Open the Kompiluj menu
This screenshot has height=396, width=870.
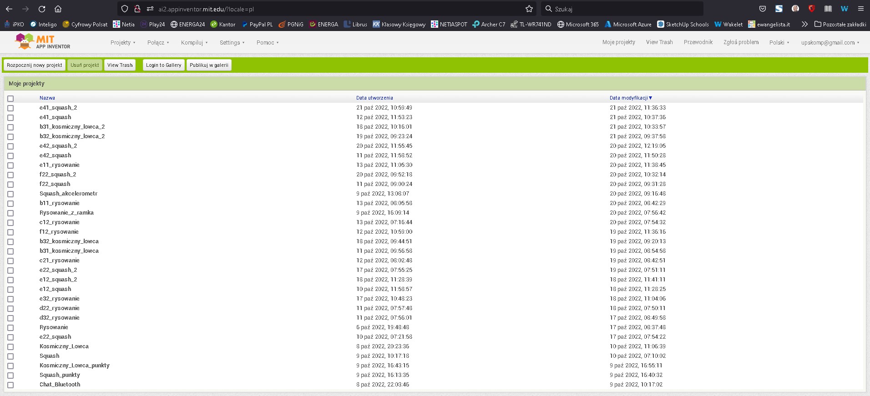tap(194, 43)
